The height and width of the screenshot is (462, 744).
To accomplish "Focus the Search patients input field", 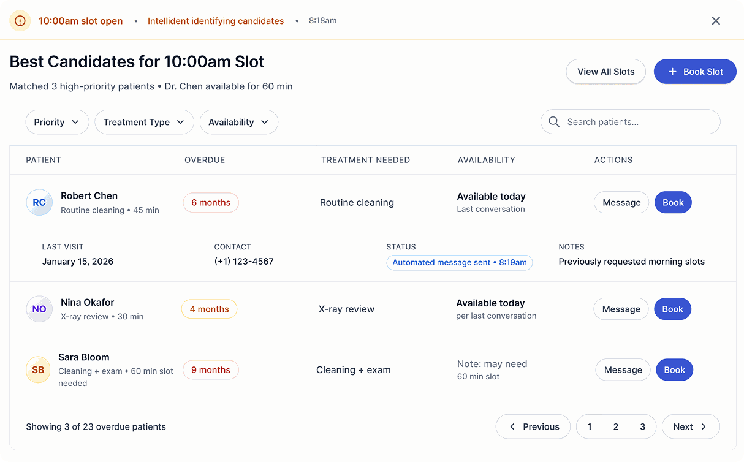I will tap(630, 122).
